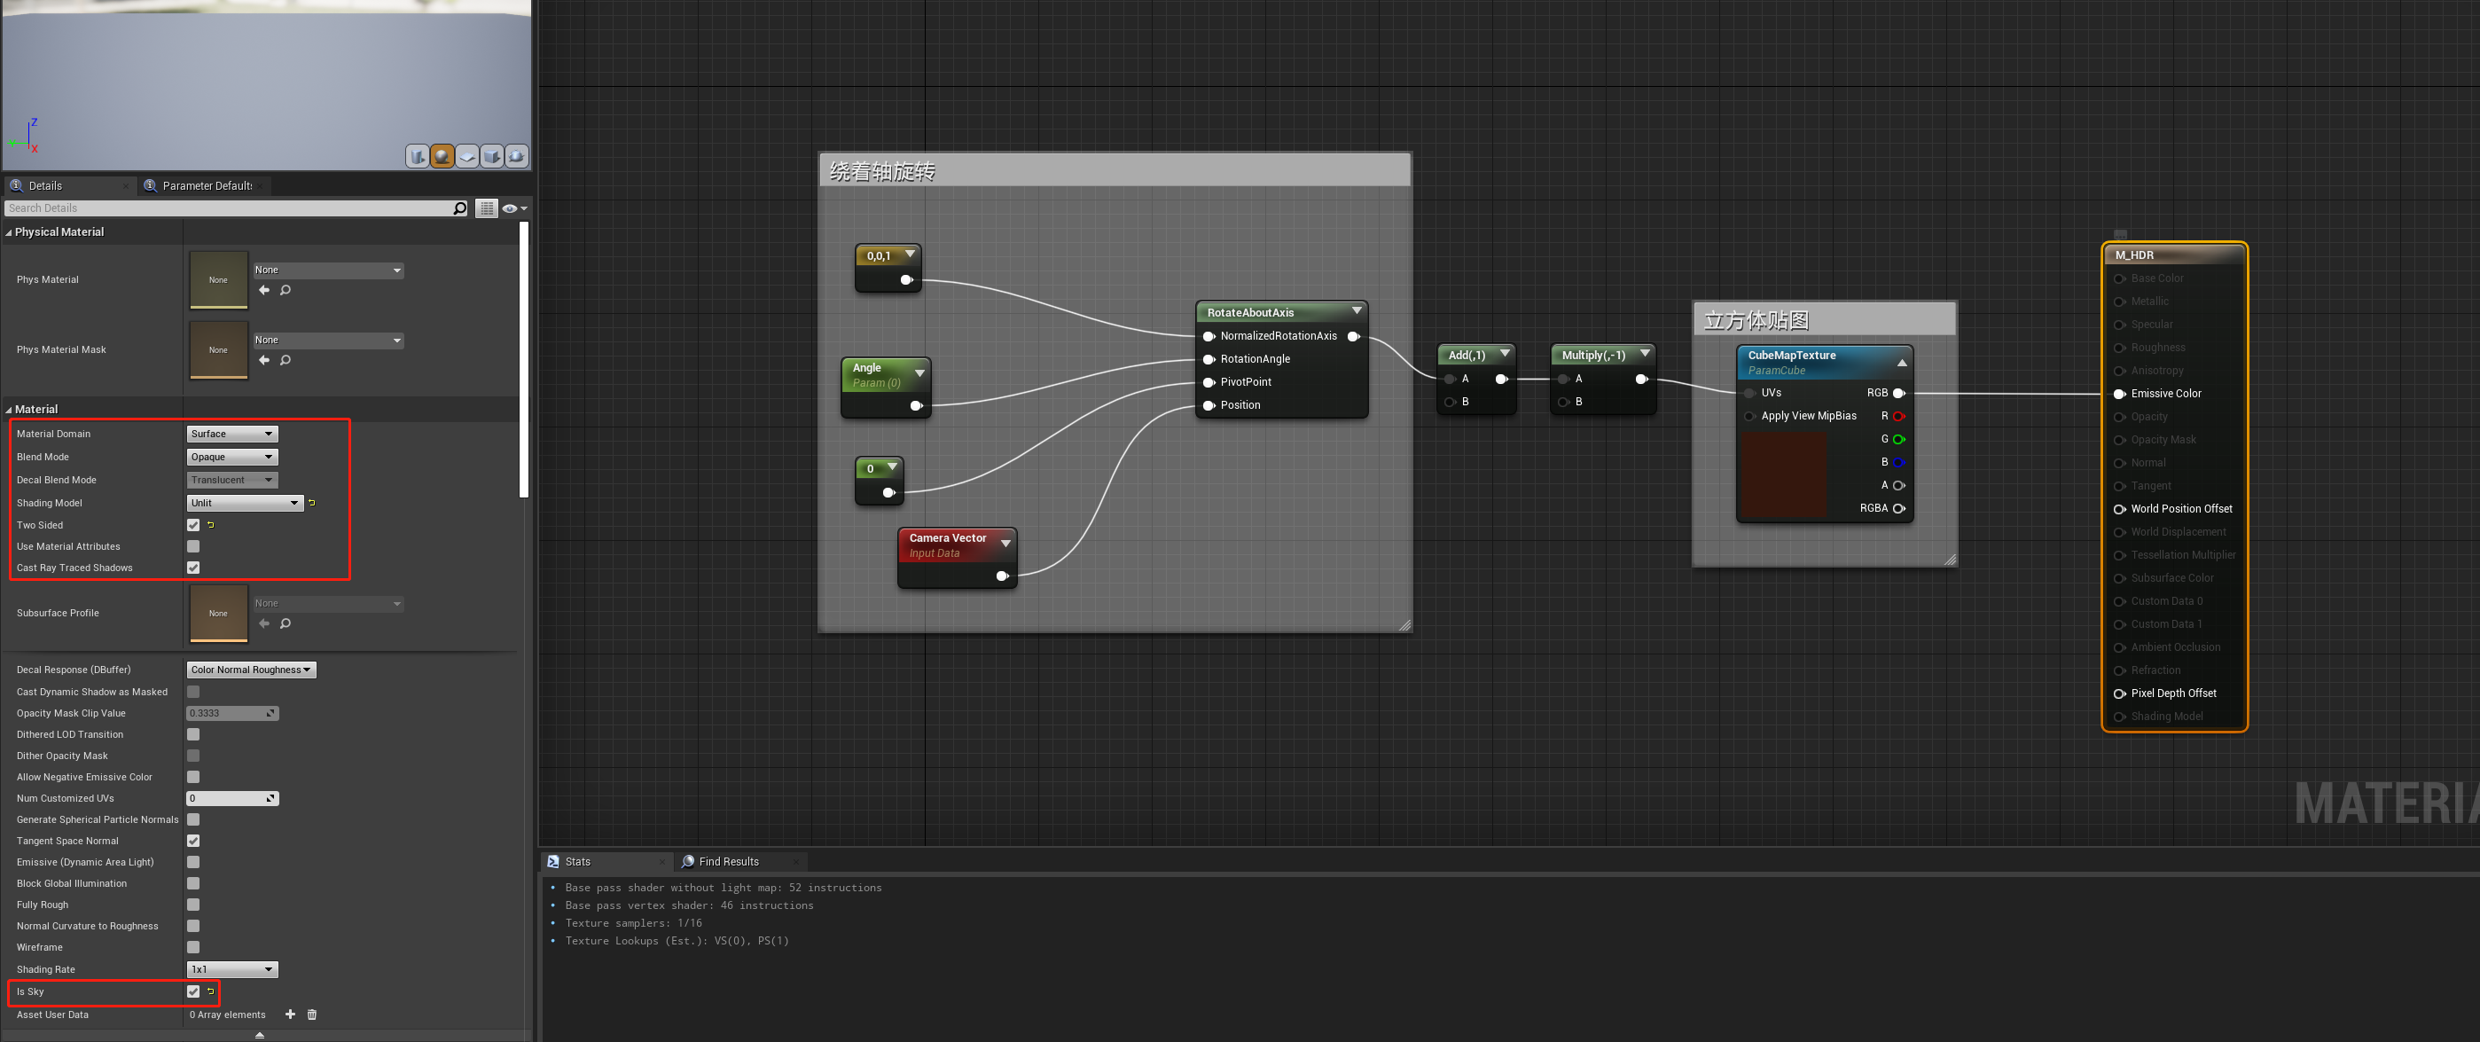The height and width of the screenshot is (1042, 2480).
Task: Click the Emissive Color pin on M_HDR
Action: tap(2119, 394)
